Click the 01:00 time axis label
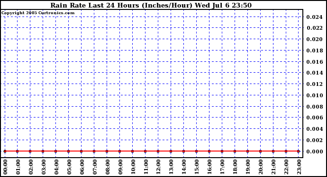This screenshot has height=177, width=327. [18, 167]
